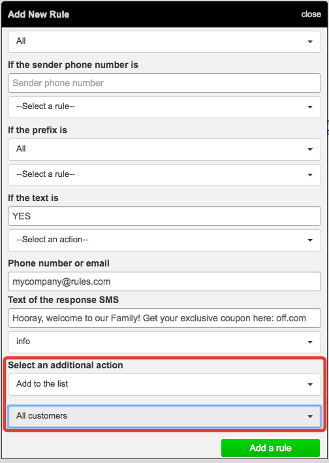The height and width of the screenshot is (463, 329).
Task: Click the arrow on the prefix 'All' dropdown
Action: 310,150
